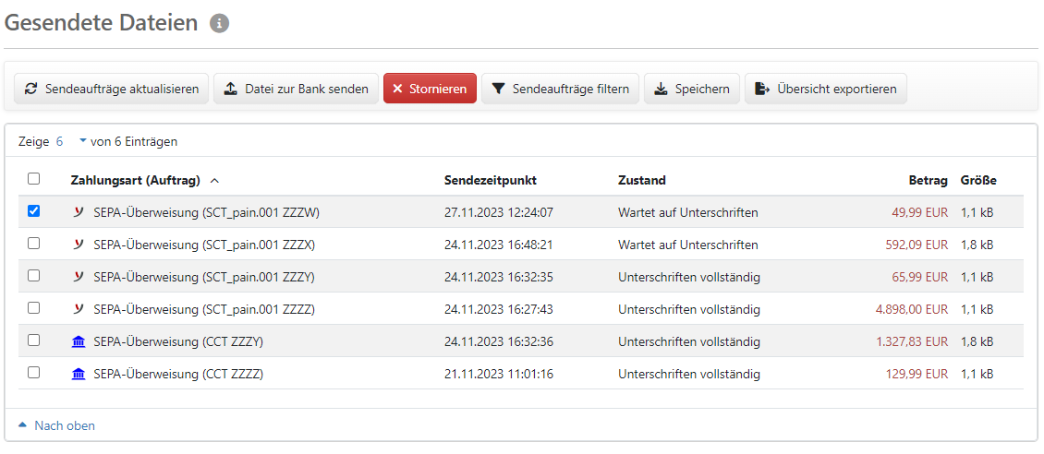Click amount 65,99 EUR

pyautogui.click(x=919, y=277)
